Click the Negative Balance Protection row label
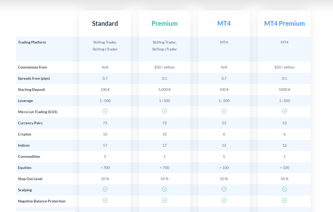Image resolution: width=333 pixels, height=212 pixels. (42, 201)
